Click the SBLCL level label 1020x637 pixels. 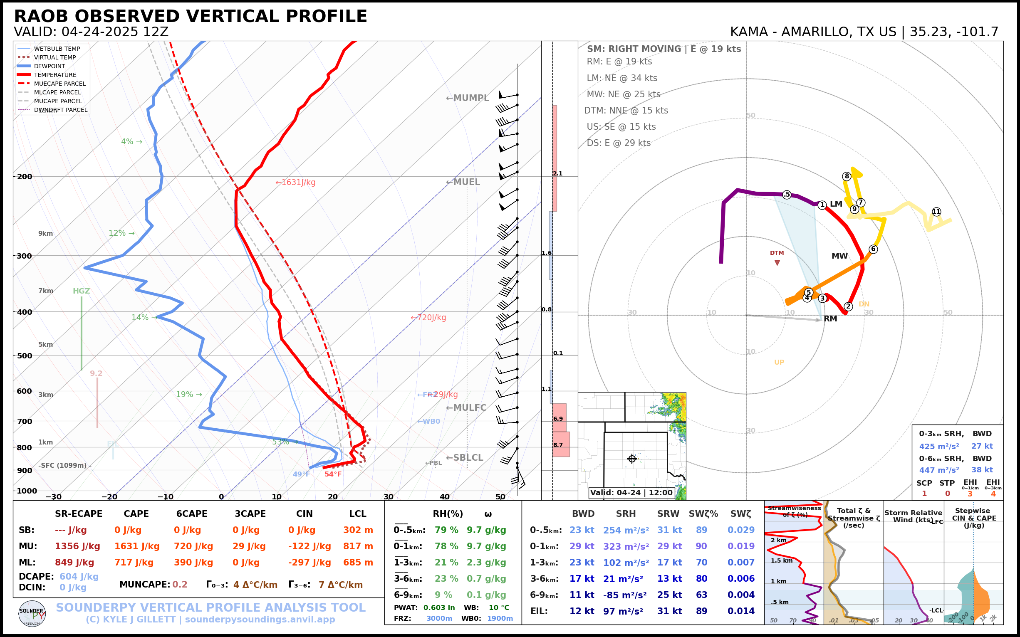click(x=464, y=457)
